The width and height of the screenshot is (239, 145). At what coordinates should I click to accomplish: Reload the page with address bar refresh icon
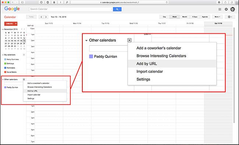coord(167,2)
